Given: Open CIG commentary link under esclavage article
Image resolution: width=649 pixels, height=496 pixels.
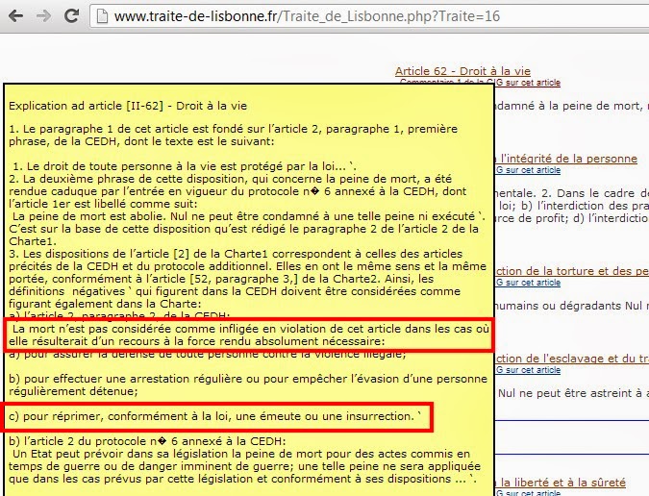Looking at the screenshot, I should (528, 370).
